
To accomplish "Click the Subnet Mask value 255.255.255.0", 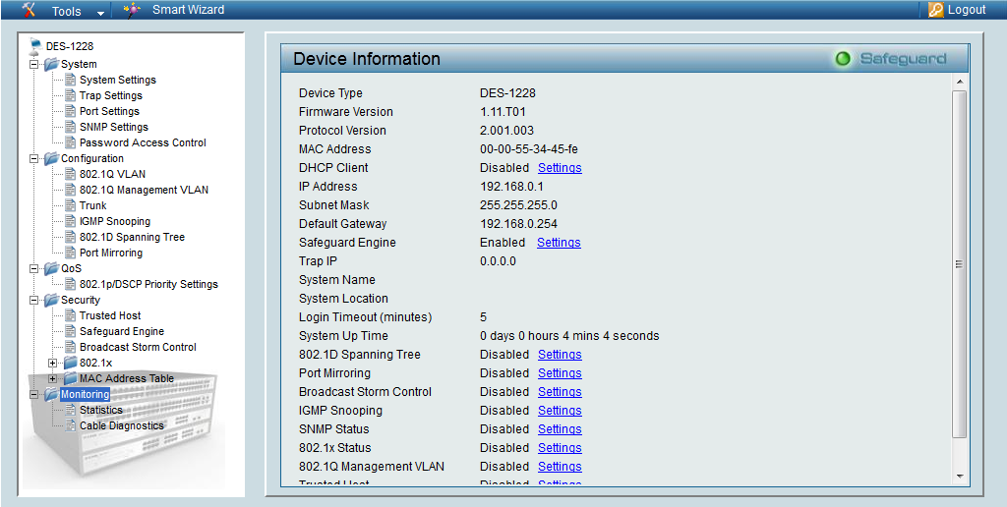I will pyautogui.click(x=518, y=205).
